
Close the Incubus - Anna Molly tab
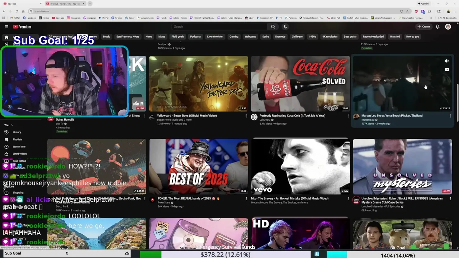83,4
